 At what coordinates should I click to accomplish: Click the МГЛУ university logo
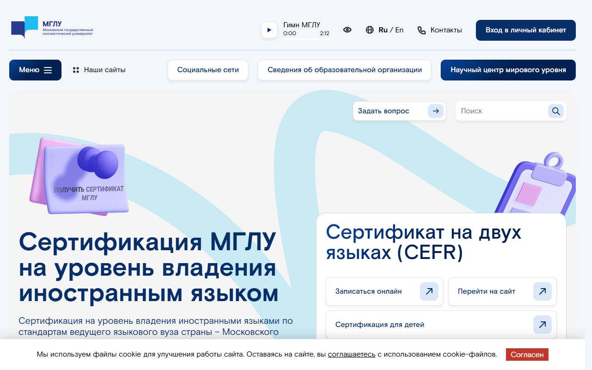coord(52,27)
